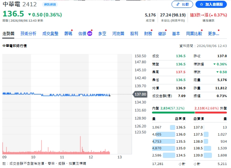This screenshot has width=231, height=168.
Task: Click the 成交金額(億) 7.09 value
Action: [182, 96]
